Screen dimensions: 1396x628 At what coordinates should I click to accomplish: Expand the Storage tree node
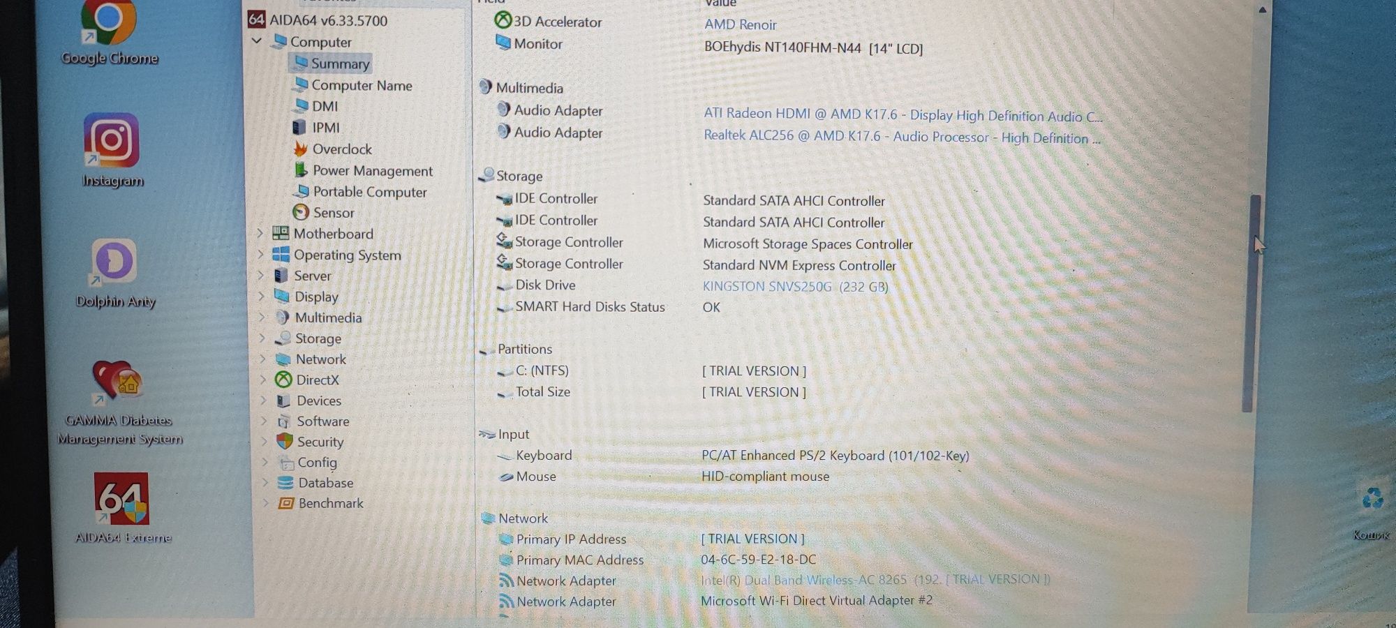[262, 338]
